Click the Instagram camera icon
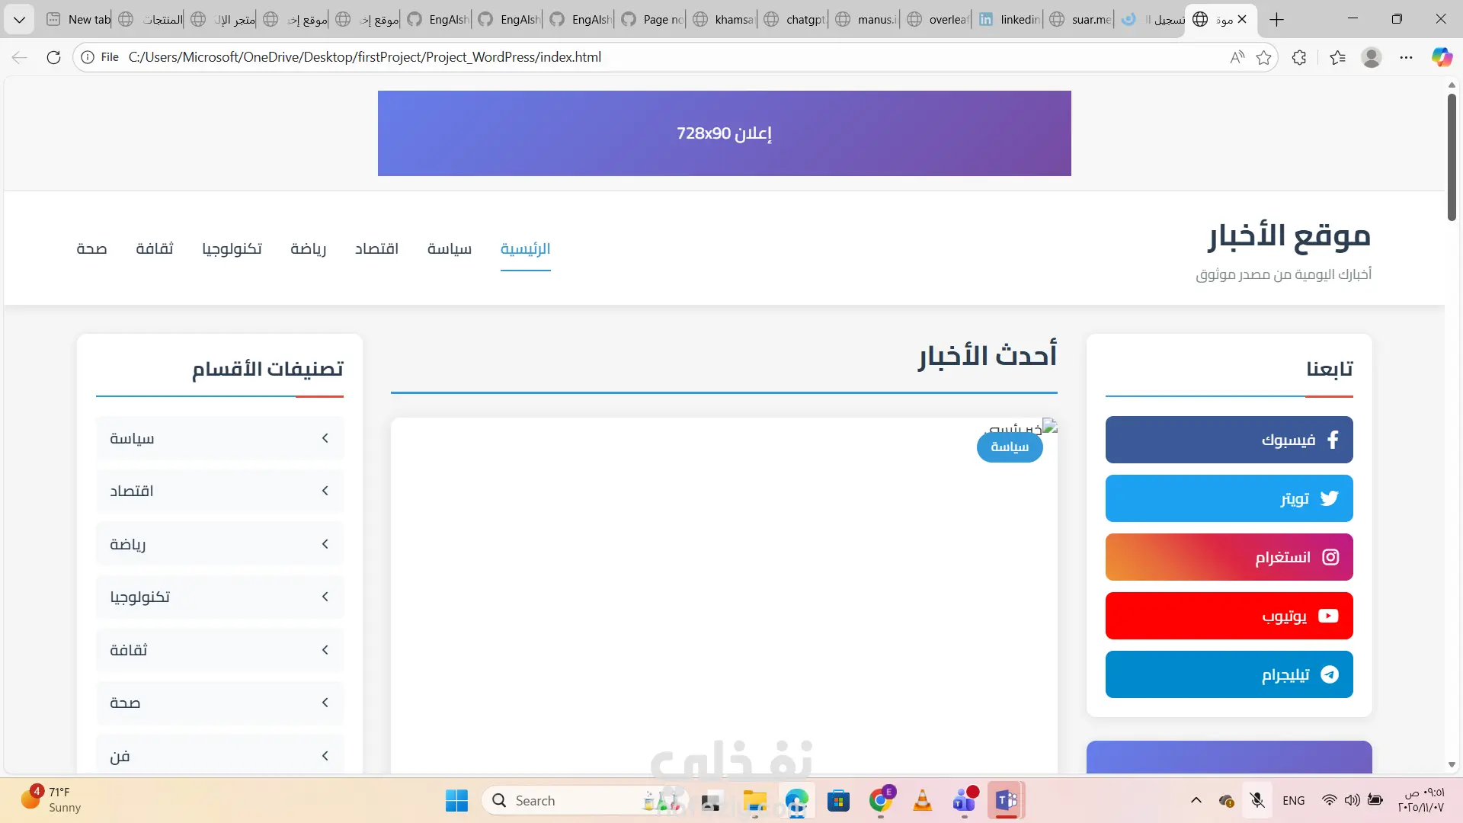The image size is (1463, 823). tap(1330, 557)
